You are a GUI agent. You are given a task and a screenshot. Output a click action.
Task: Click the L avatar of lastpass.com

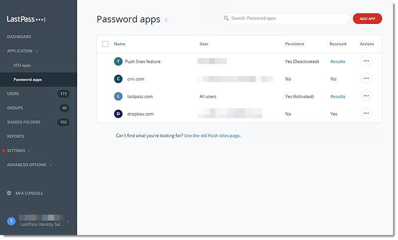coord(118,96)
